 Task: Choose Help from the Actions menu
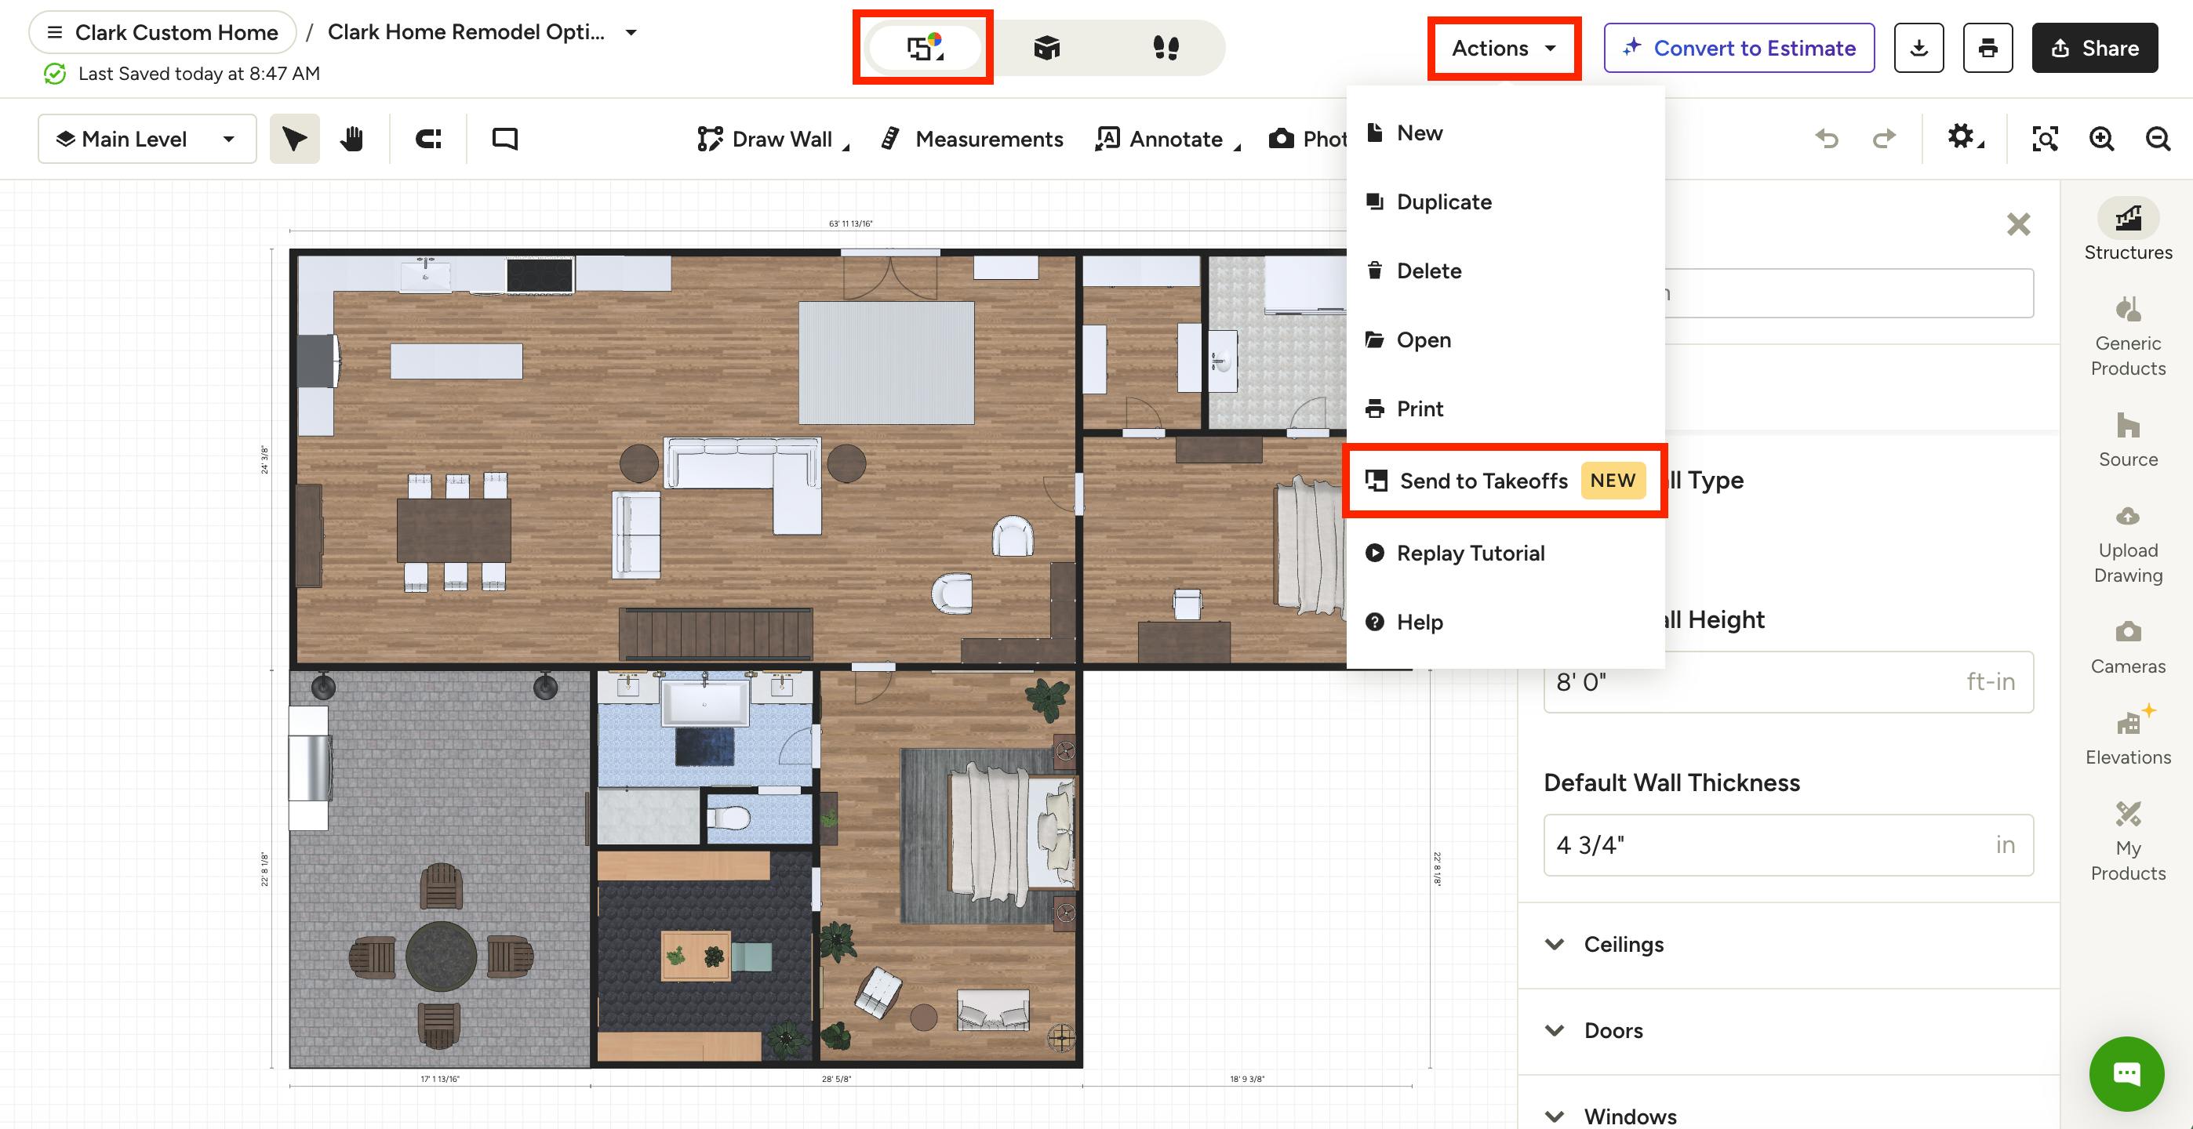click(1505, 622)
